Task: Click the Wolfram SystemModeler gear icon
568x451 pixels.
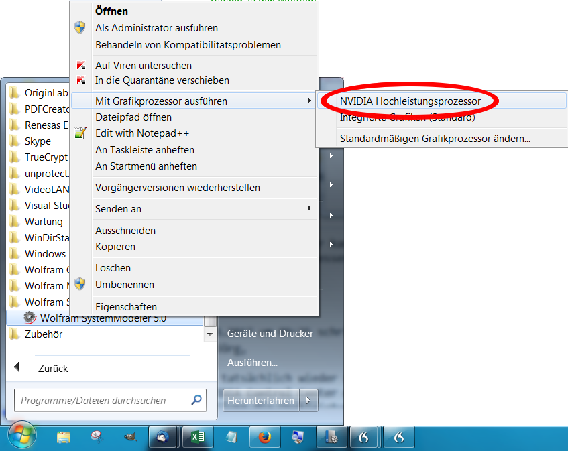Action: pos(30,318)
